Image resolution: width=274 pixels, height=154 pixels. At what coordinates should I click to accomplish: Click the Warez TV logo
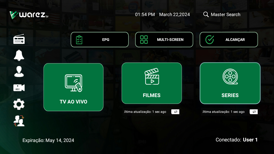[29, 15]
